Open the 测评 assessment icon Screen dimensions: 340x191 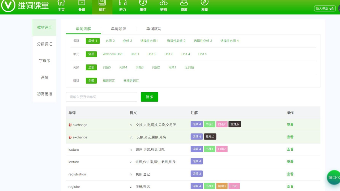tap(143, 7)
